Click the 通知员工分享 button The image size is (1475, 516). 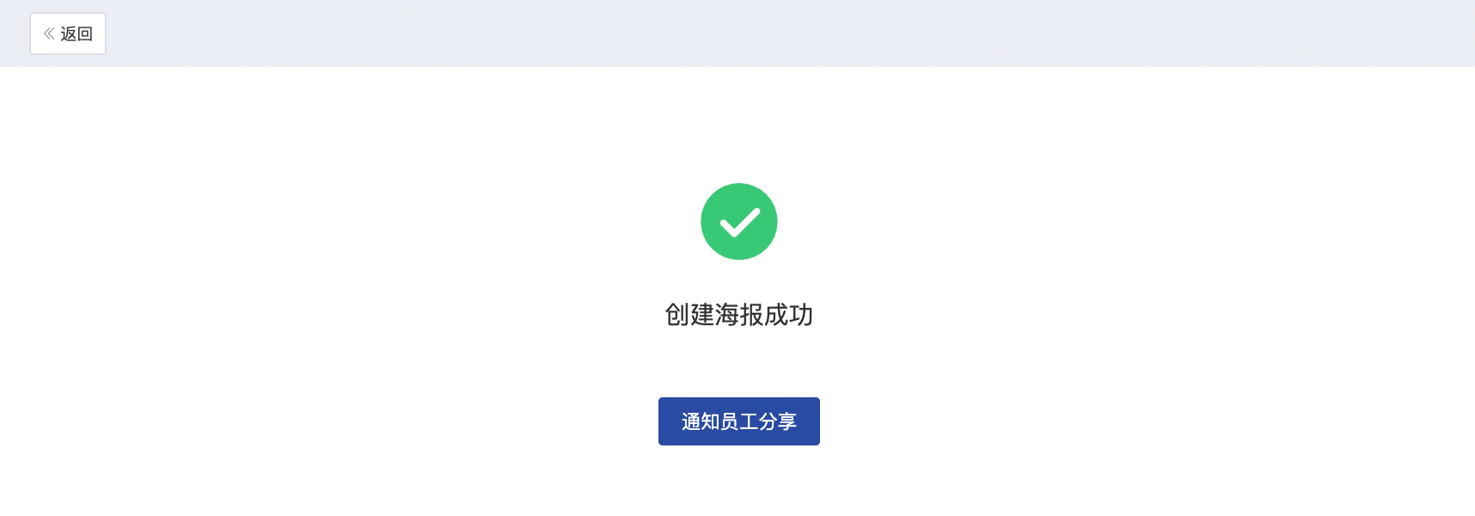tap(739, 421)
